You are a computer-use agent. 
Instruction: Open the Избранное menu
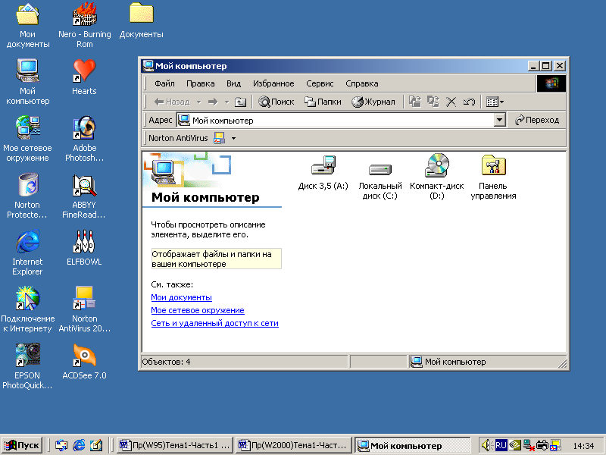tap(273, 83)
